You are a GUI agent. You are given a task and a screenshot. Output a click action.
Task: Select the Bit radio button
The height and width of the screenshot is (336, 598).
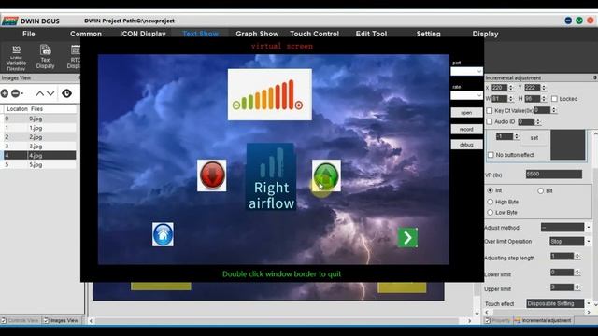540,190
